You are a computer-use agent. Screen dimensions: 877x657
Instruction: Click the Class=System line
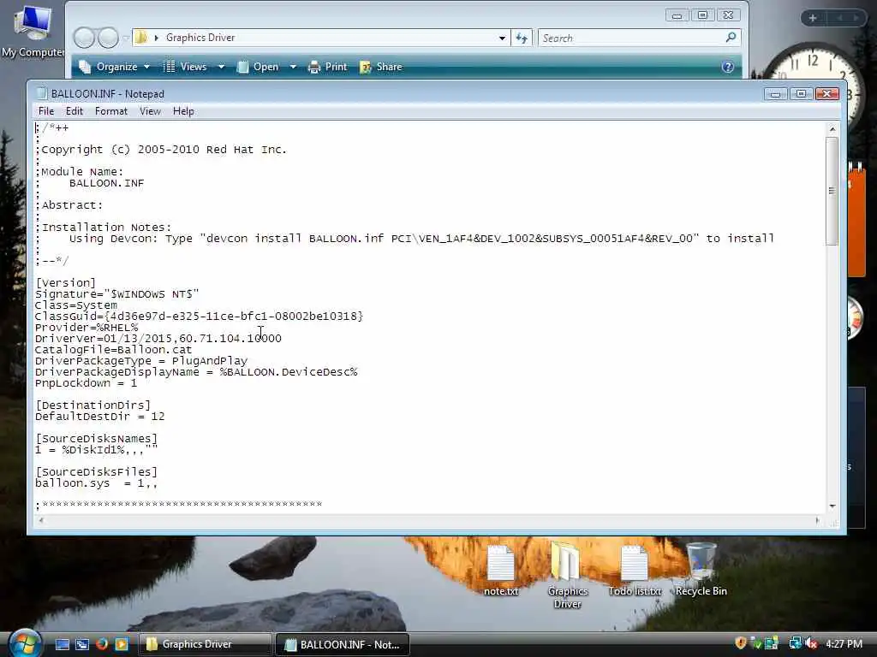click(x=76, y=305)
